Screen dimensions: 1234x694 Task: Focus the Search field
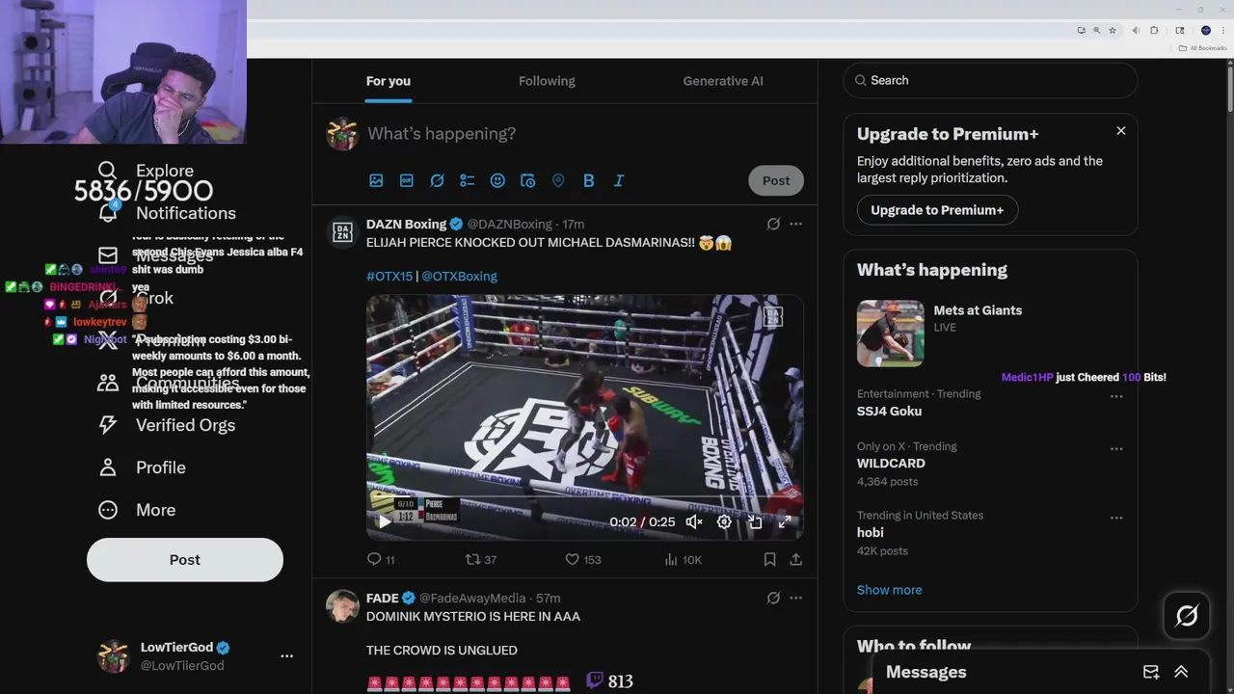click(990, 80)
